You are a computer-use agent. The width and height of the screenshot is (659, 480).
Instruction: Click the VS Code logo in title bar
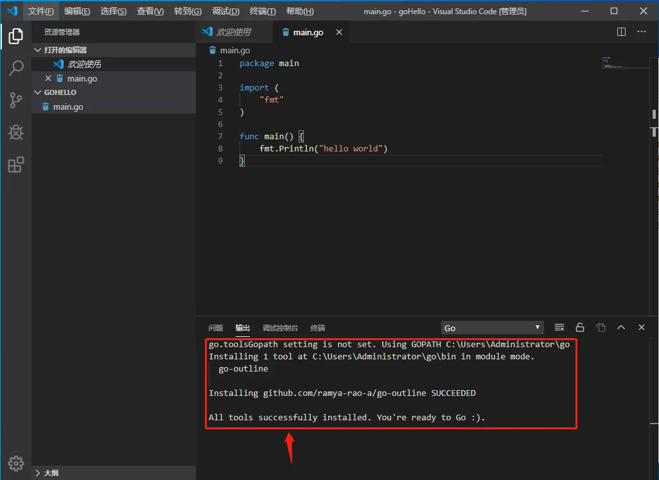point(12,11)
